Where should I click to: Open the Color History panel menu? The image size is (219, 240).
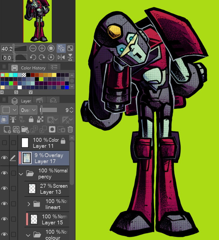tap(4, 67)
